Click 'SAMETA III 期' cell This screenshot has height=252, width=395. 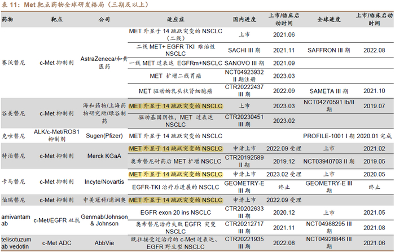[329, 91]
